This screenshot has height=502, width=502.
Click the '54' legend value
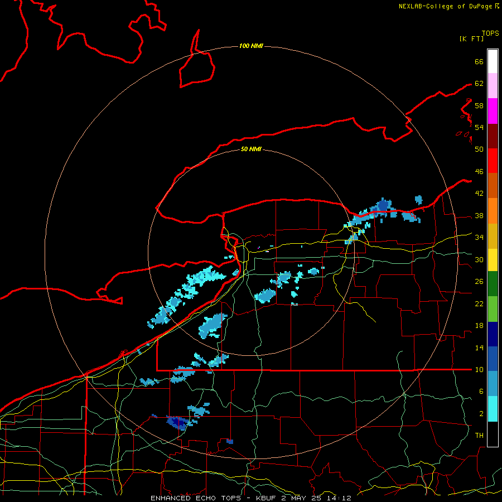tap(479, 127)
